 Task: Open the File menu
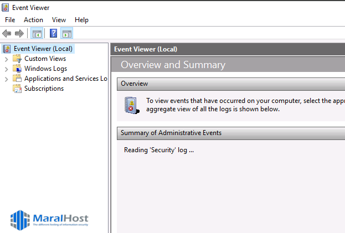click(10, 20)
